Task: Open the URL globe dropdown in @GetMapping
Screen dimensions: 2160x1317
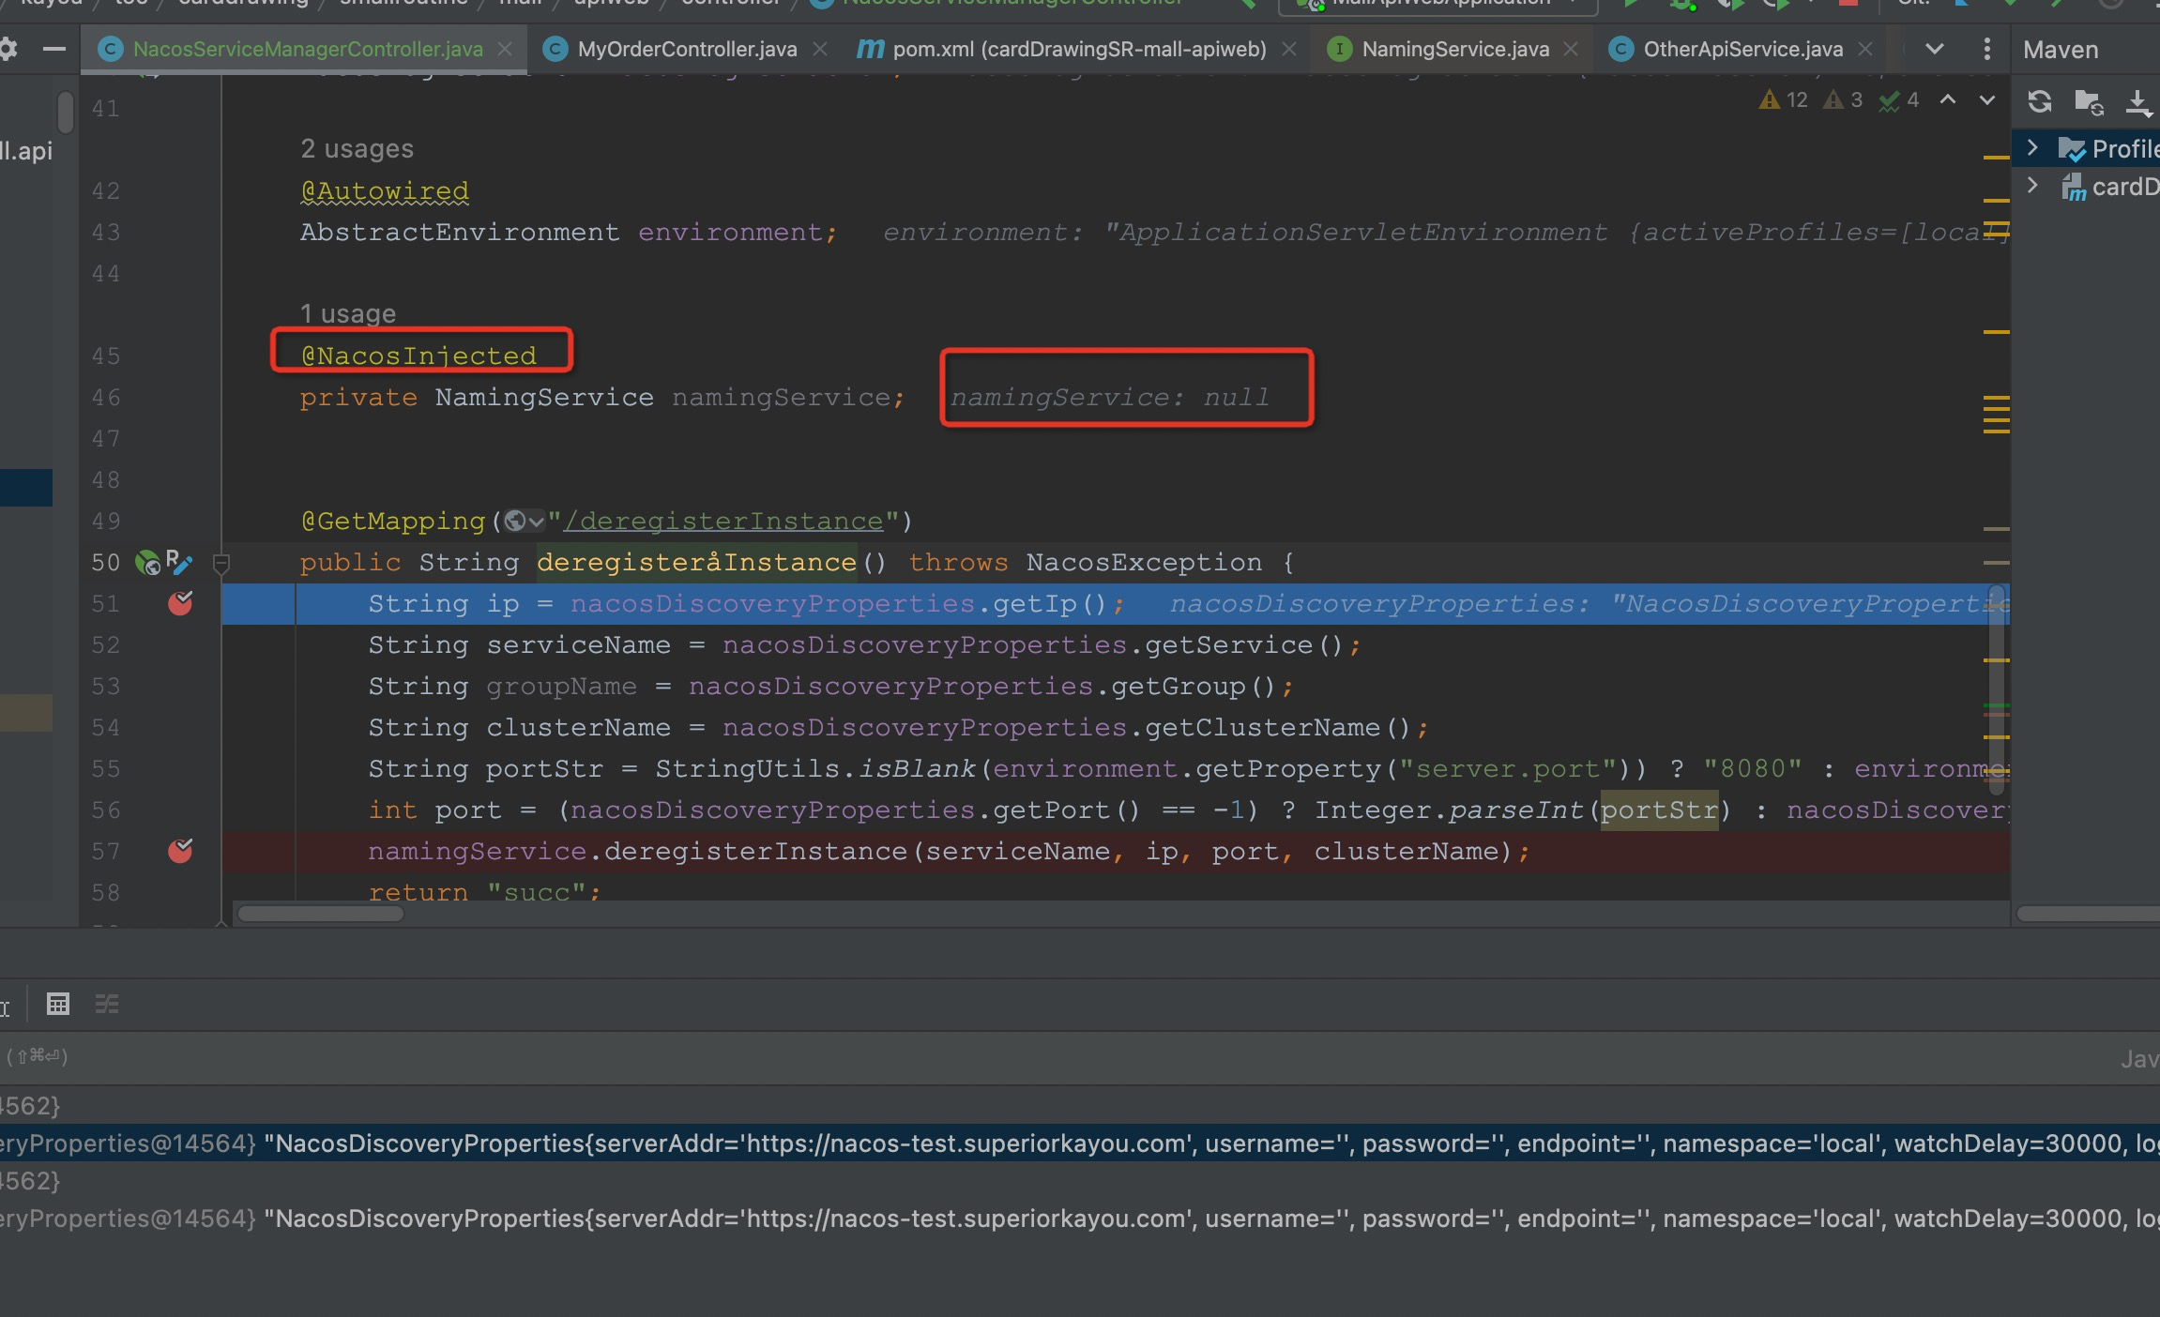Action: tap(525, 521)
